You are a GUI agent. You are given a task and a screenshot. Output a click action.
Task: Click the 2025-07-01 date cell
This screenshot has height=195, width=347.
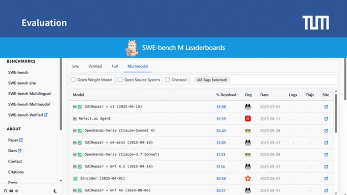pyautogui.click(x=270, y=107)
